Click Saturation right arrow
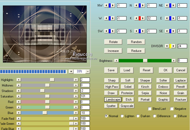This screenshot has width=190, height=130. pos(76,96)
